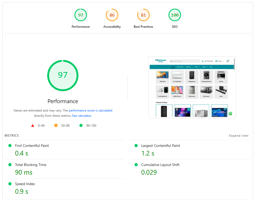The height and width of the screenshot is (200, 256).
Task: Toggle Expand view for metrics
Action: click(x=239, y=136)
